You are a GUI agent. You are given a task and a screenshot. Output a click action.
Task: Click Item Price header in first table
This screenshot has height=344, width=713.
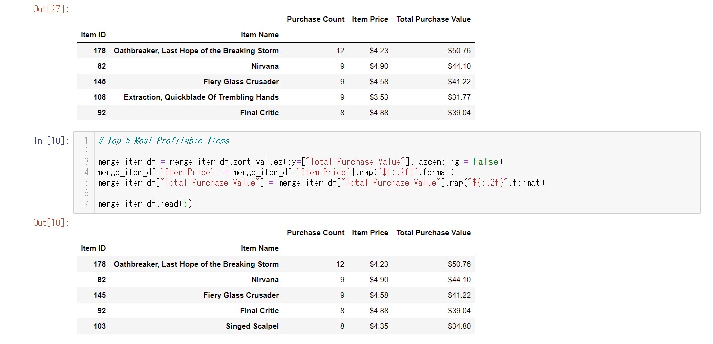point(370,19)
